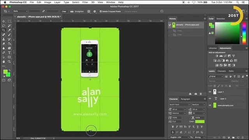Open the Filter menu

[85, 2]
